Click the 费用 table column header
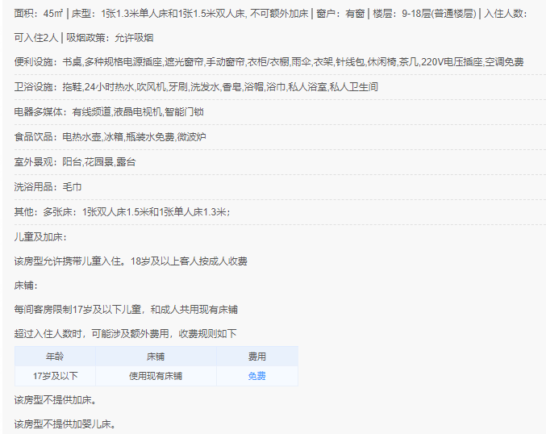Screen dimensions: 546x434 [256, 356]
